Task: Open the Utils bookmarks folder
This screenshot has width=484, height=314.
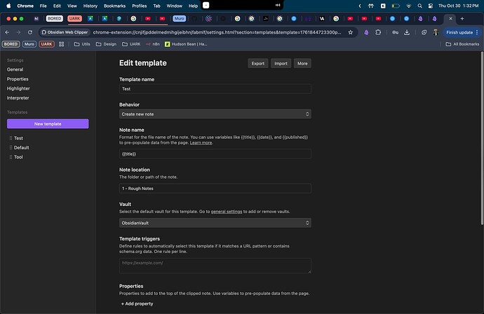Action: click(82, 44)
